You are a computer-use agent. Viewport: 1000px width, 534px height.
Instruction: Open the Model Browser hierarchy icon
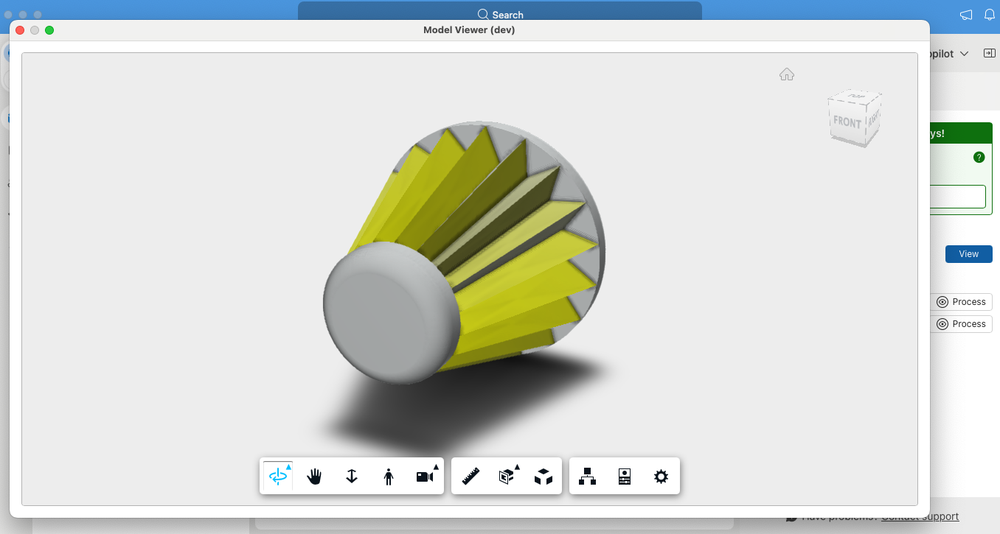587,477
